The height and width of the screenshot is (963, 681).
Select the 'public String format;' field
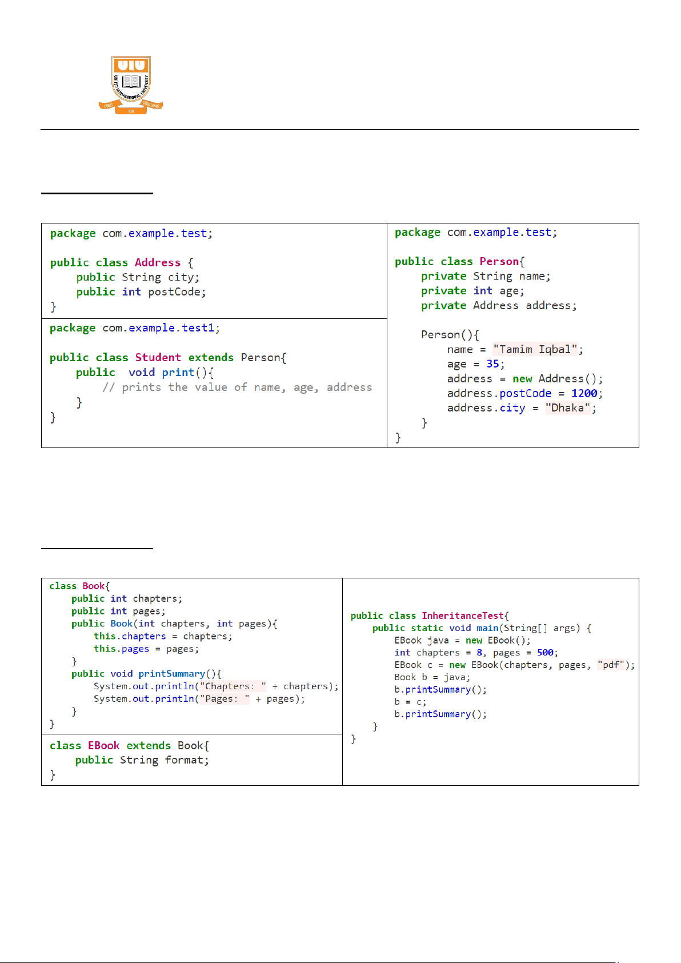click(x=142, y=760)
